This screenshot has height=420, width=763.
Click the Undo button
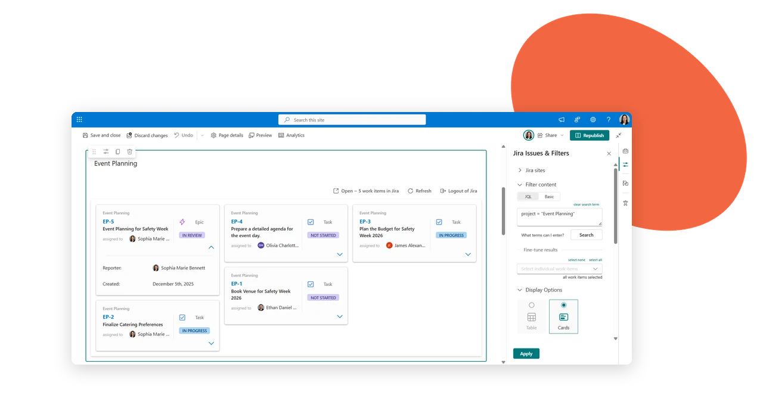[x=184, y=135]
